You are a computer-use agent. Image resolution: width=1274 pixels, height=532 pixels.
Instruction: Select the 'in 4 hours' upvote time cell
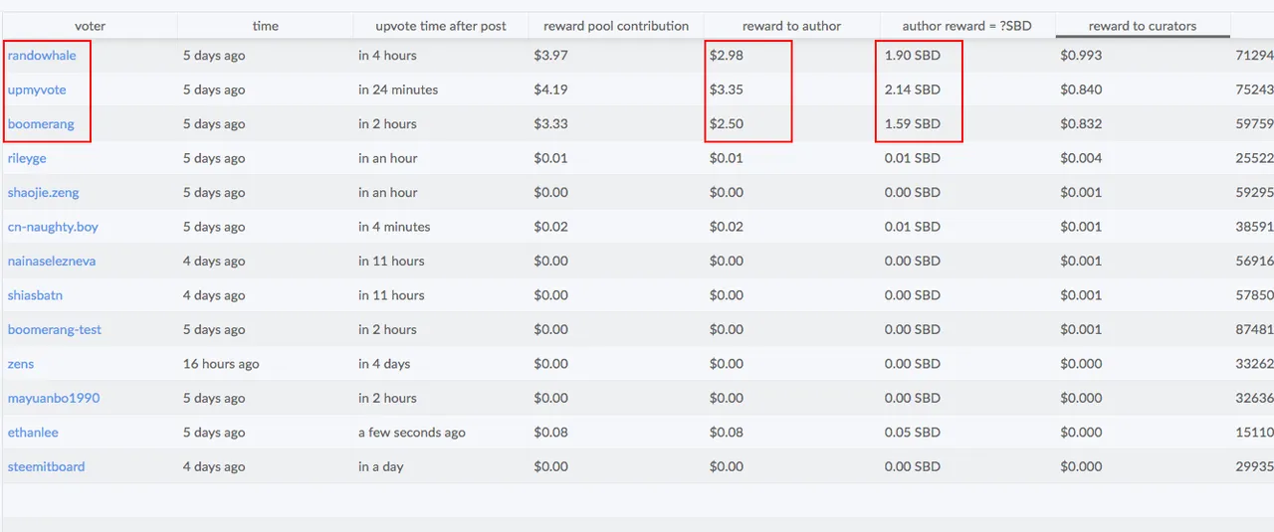click(x=387, y=56)
